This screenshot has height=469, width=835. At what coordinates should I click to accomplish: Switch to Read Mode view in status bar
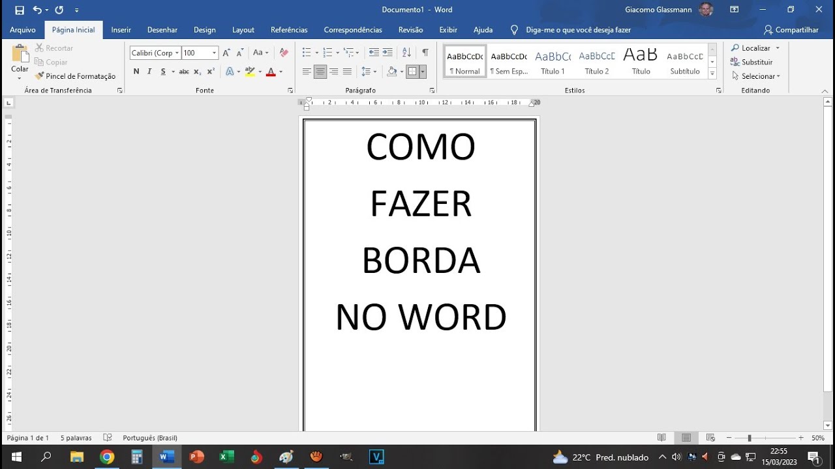point(661,438)
